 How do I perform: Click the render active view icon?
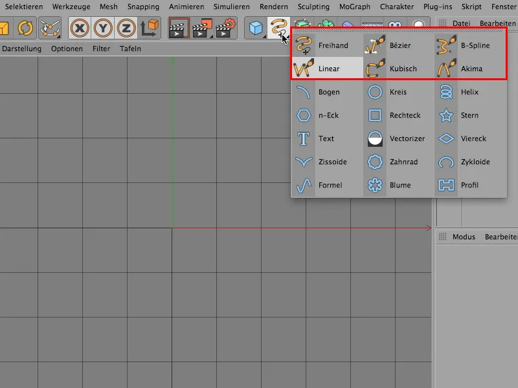[179, 28]
